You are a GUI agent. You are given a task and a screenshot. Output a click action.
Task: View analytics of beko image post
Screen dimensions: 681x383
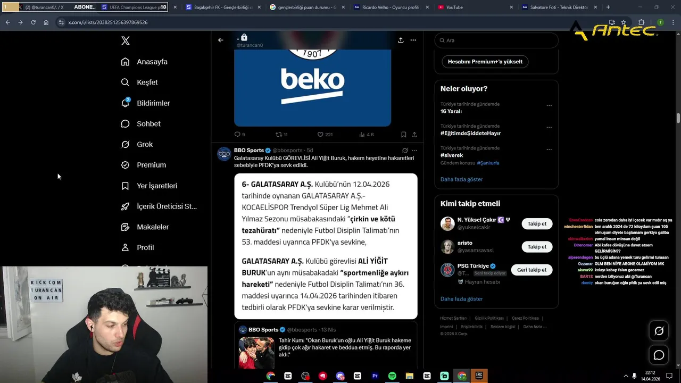point(367,135)
